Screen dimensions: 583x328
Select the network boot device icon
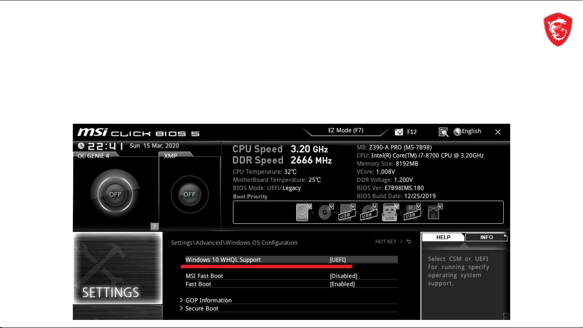(x=434, y=212)
